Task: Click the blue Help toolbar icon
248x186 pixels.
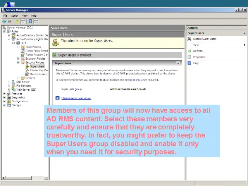Action: (x=30, y=21)
